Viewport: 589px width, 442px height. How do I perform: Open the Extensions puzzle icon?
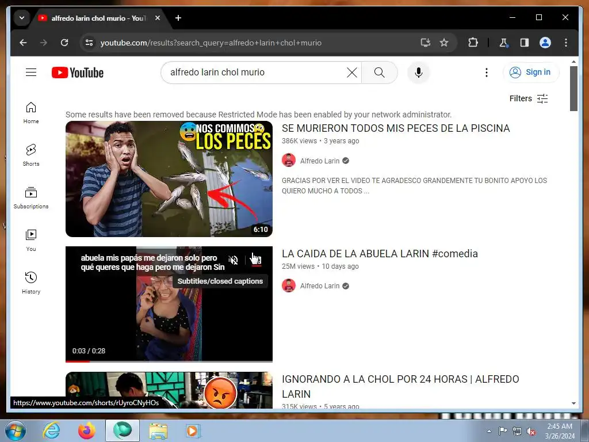pos(473,43)
